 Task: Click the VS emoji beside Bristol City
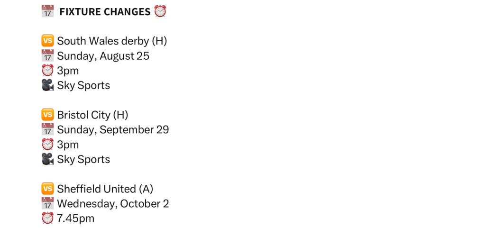(47, 115)
